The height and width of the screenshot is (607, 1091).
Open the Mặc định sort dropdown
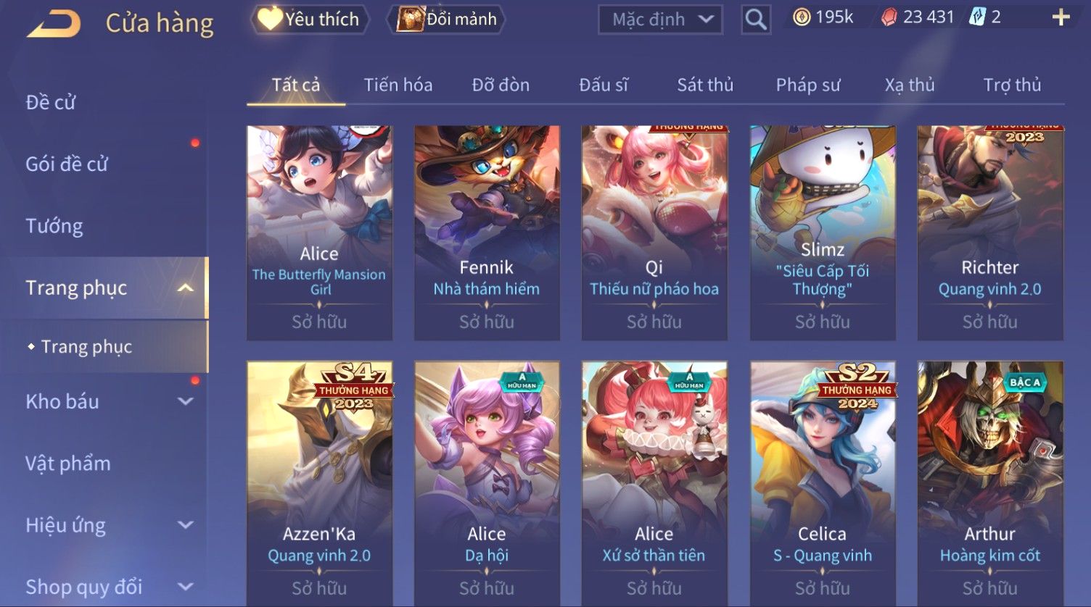point(660,20)
